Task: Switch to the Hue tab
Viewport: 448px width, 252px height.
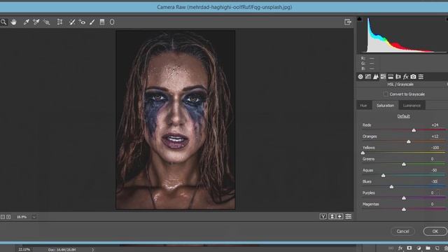Action: click(x=363, y=106)
